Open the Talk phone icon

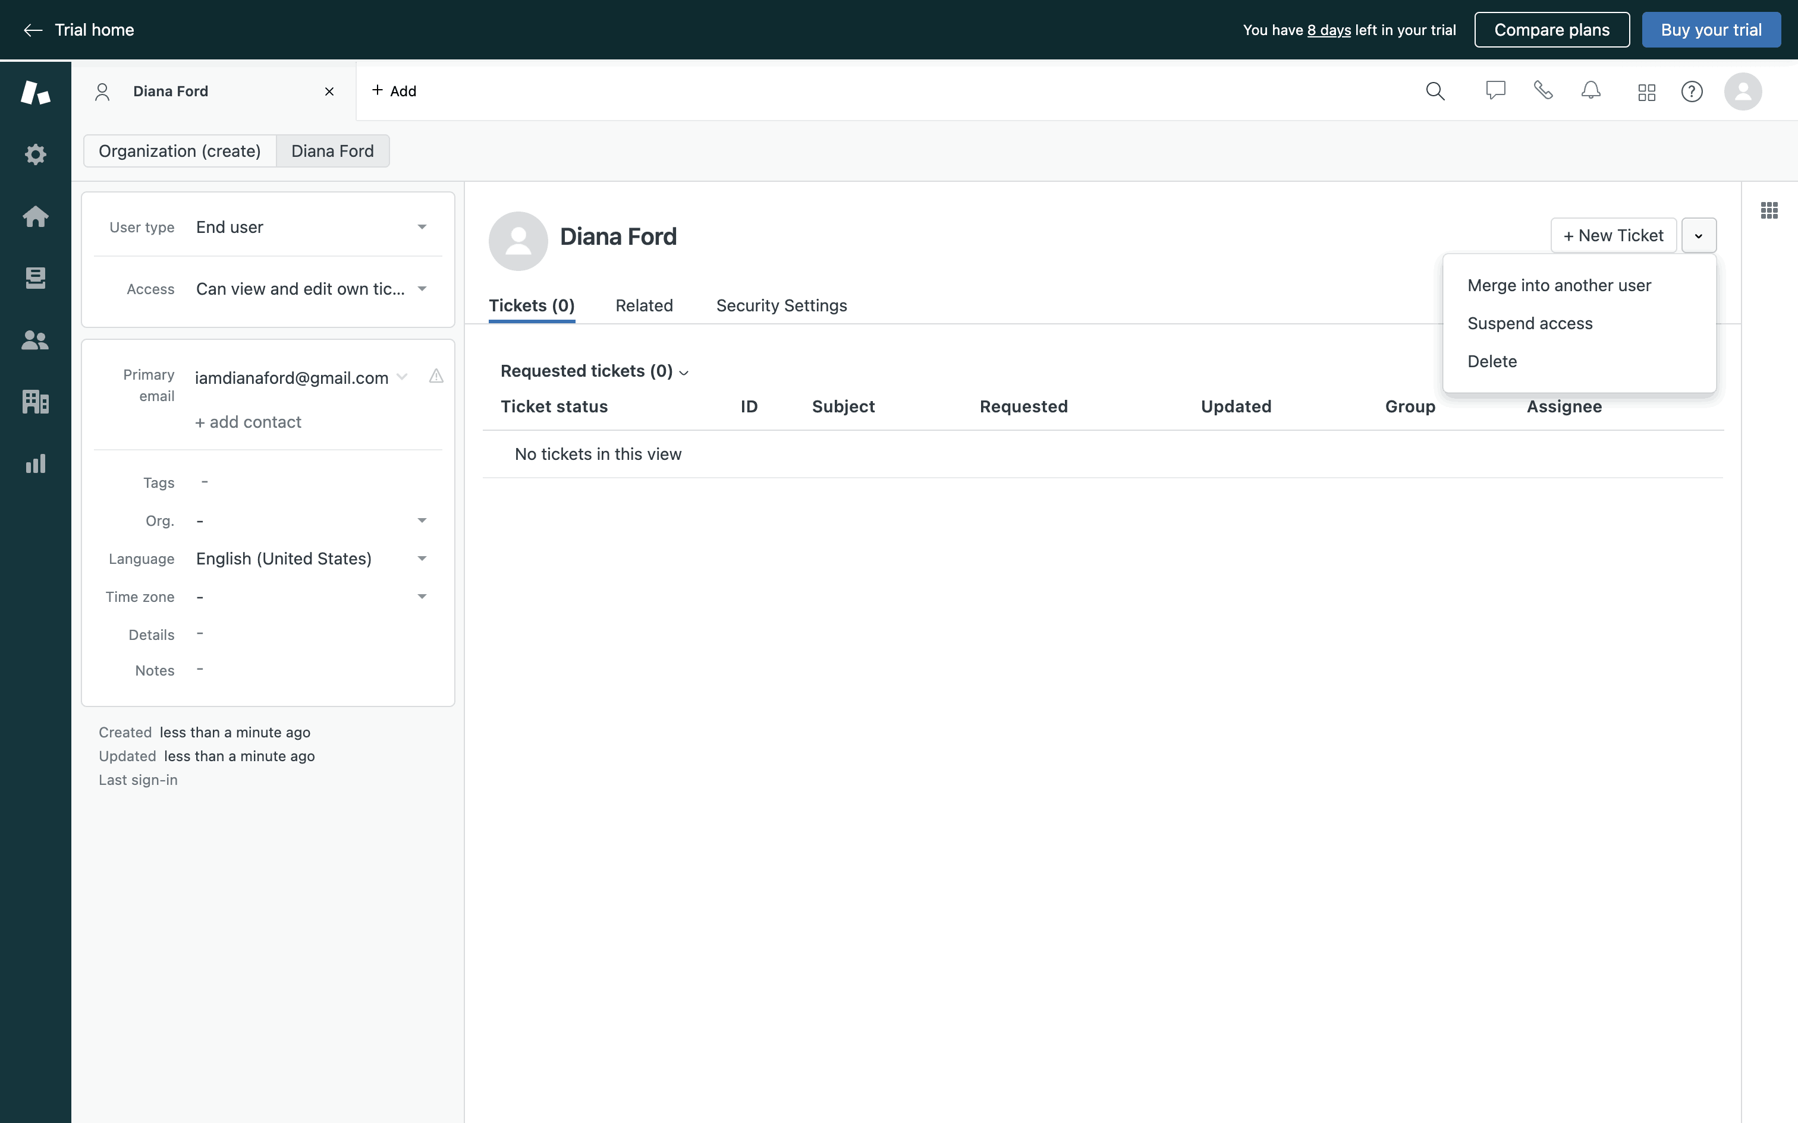(x=1543, y=90)
